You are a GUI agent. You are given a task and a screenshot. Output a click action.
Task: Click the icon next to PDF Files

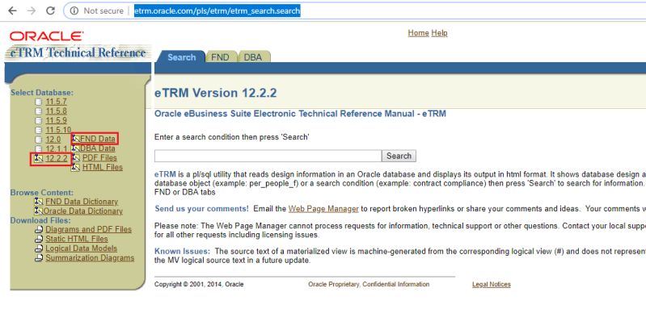(x=75, y=158)
